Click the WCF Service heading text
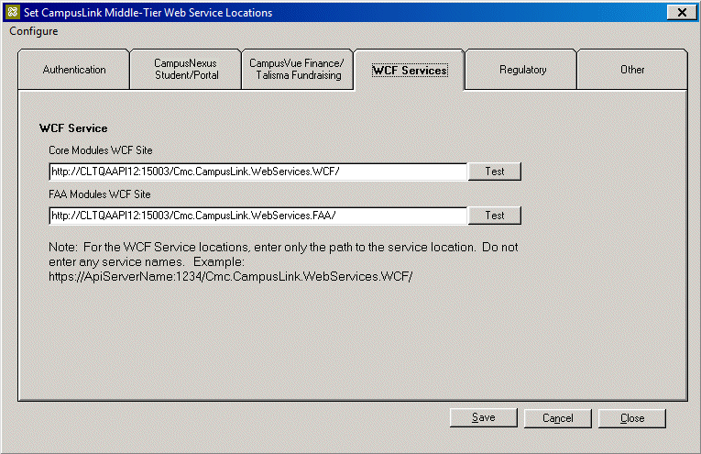701x454 pixels. point(73,128)
